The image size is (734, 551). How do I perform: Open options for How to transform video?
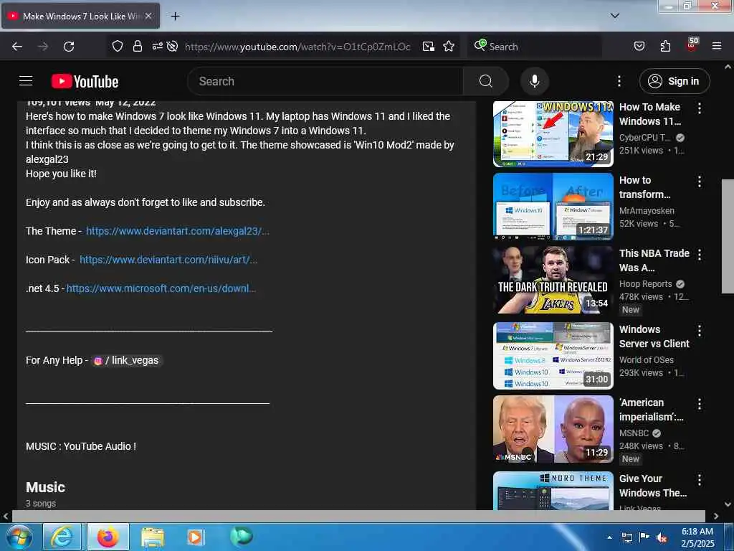700,182
